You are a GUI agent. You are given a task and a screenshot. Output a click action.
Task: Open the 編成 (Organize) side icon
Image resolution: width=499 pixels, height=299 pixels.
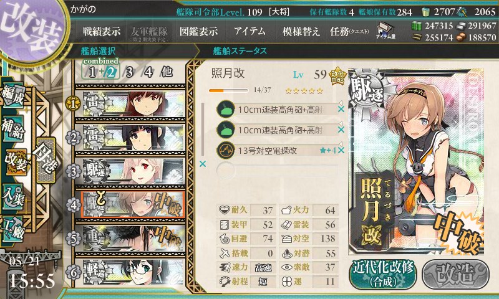tap(13, 95)
